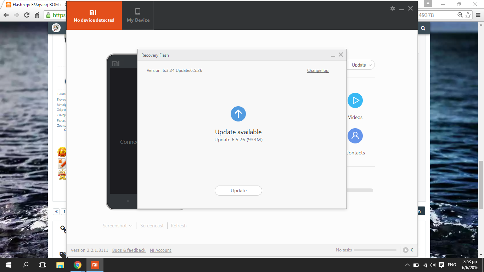Go to Chrome home page
This screenshot has width=484, height=272.
[x=37, y=15]
